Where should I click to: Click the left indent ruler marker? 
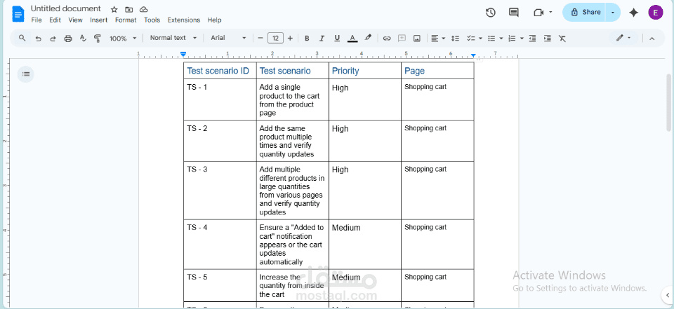[x=183, y=55]
